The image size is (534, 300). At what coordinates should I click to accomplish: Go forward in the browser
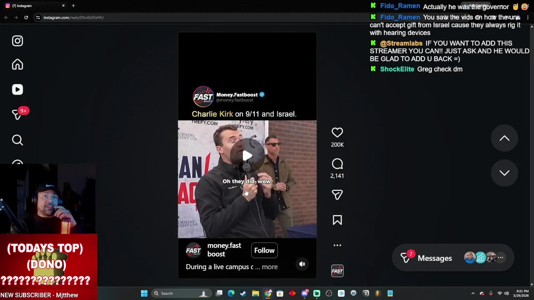click(16, 17)
